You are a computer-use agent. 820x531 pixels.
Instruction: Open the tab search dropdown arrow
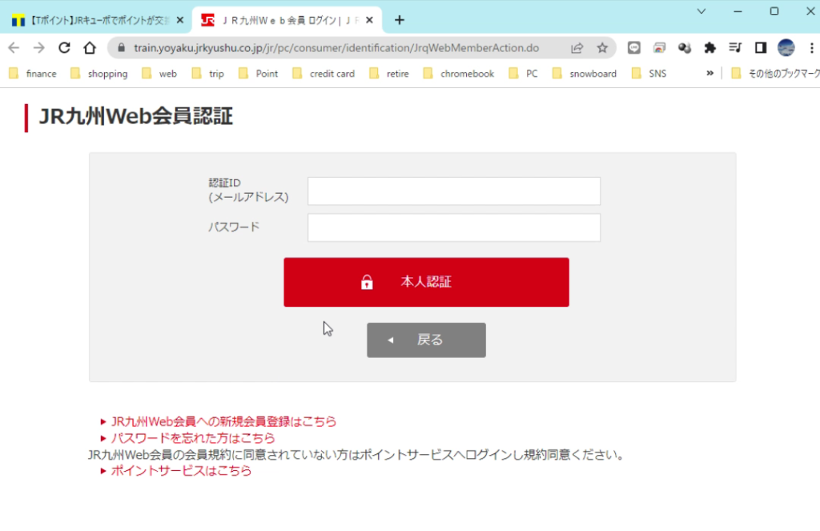point(701,11)
